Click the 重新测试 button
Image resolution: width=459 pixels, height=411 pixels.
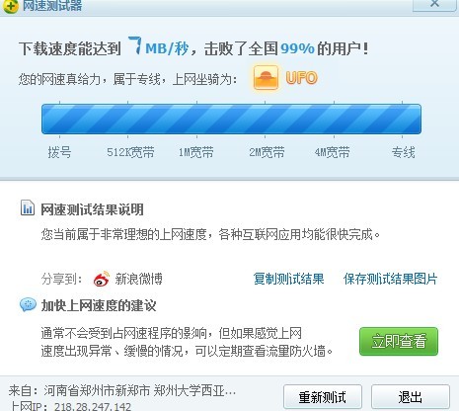pyautogui.click(x=323, y=397)
